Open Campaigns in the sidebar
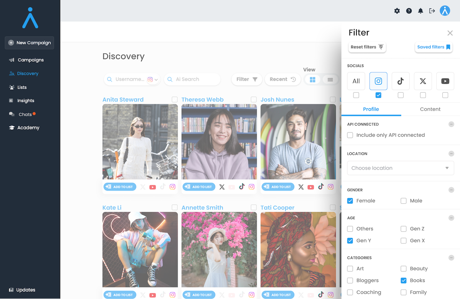Screen dimensions: 460x299 (31, 60)
